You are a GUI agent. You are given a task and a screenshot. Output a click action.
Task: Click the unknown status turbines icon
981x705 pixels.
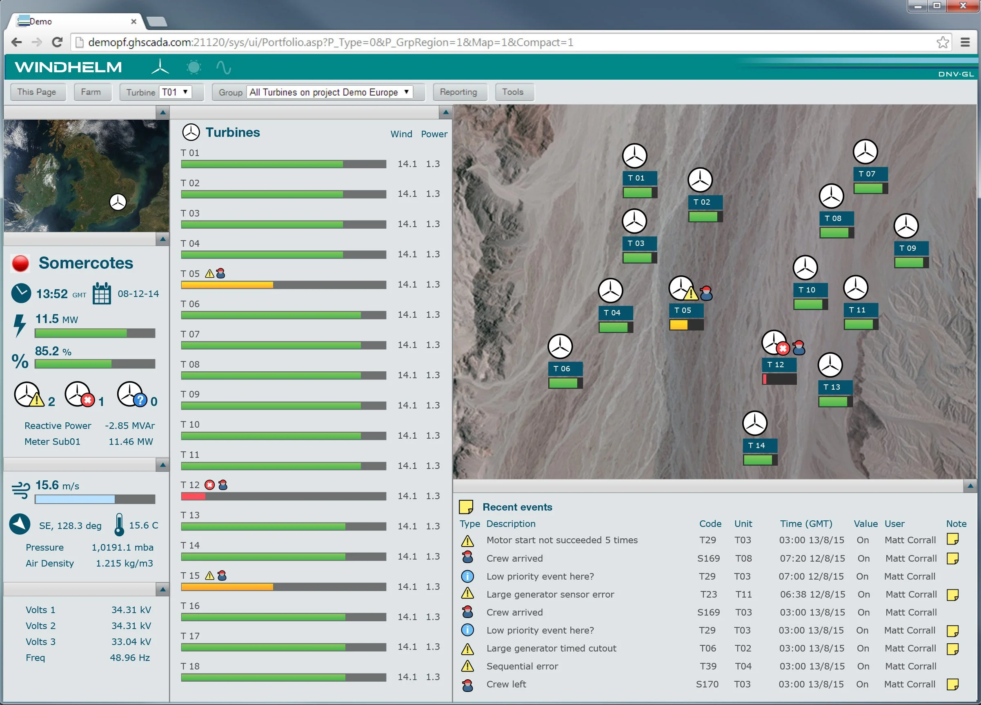tap(132, 394)
